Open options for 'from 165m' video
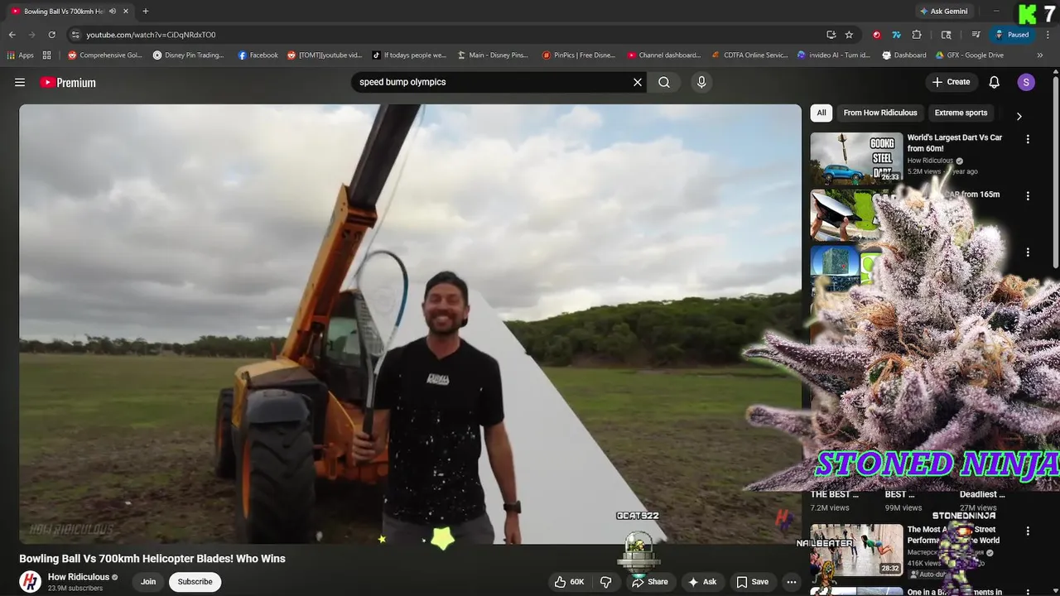 pyautogui.click(x=1028, y=196)
